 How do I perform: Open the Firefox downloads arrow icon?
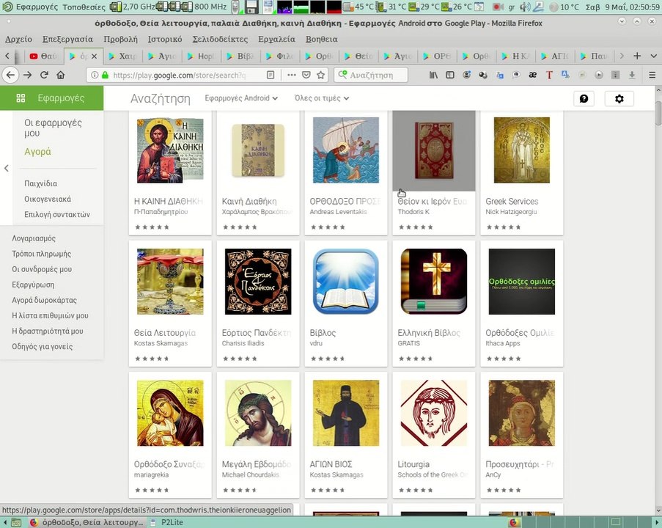(x=632, y=75)
